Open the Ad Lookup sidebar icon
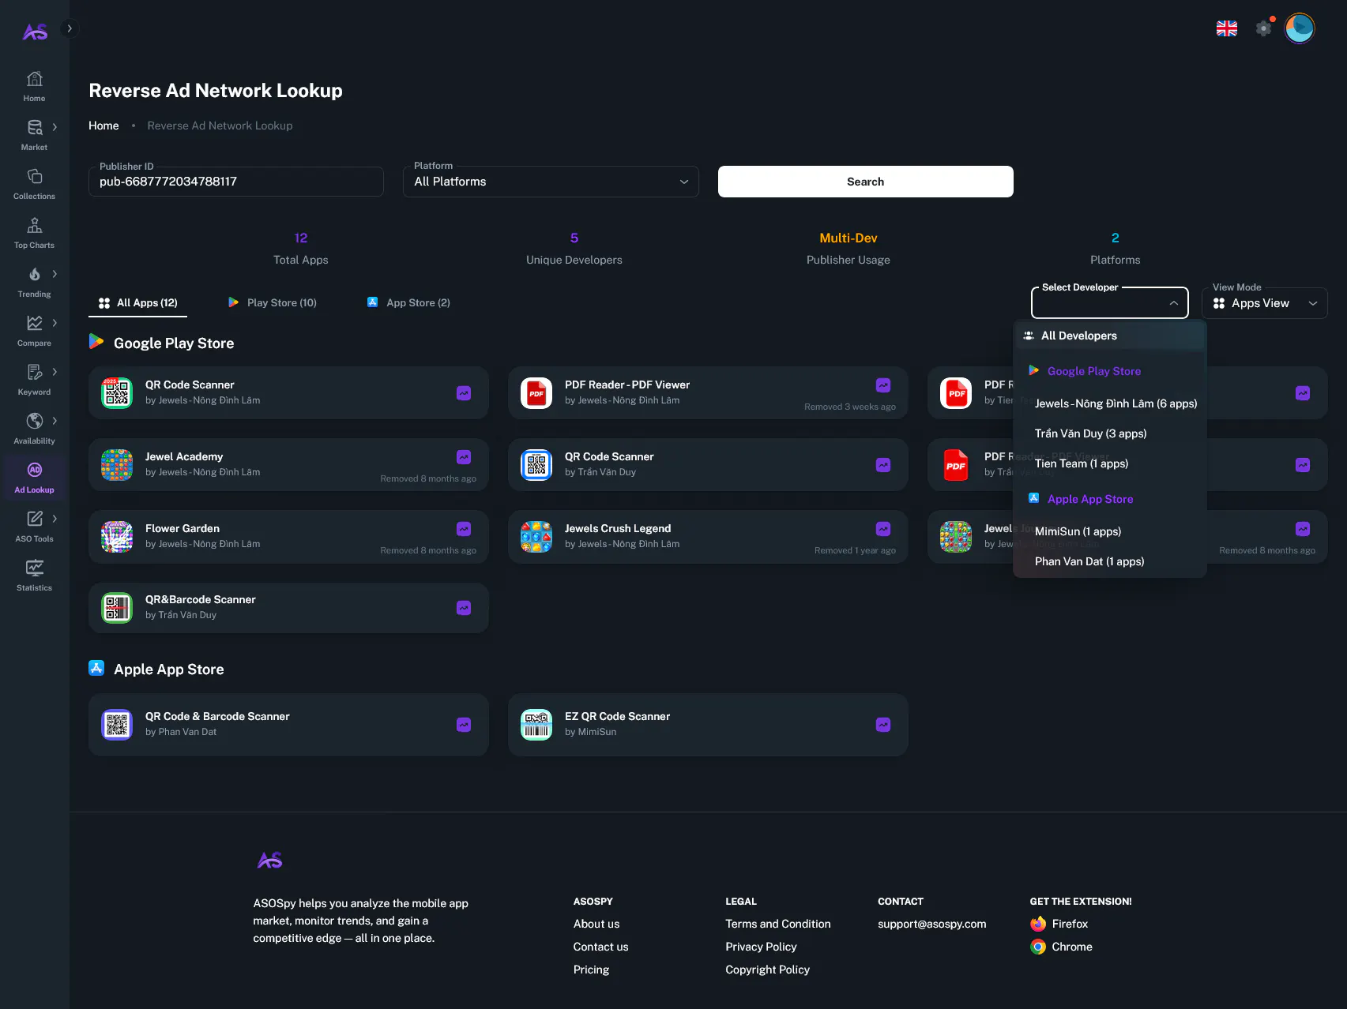 pyautogui.click(x=34, y=471)
